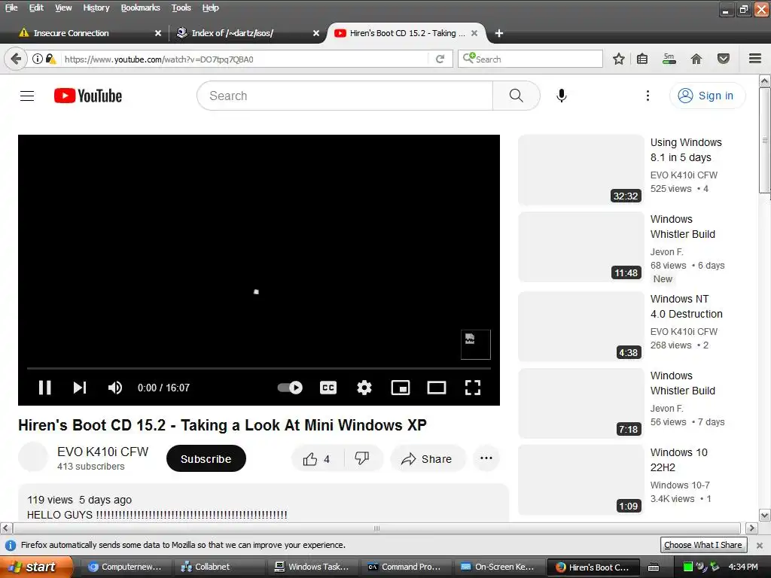Pause the YouTube video

tap(44, 388)
